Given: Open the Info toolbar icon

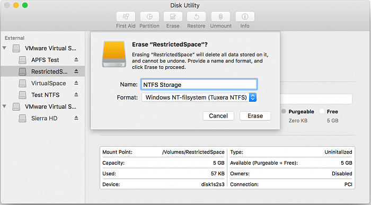Looking at the screenshot, I should 245,17.
